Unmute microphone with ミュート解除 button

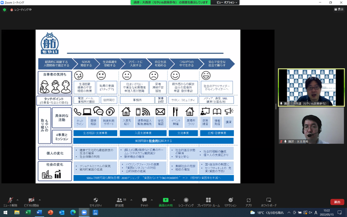coord(11,201)
